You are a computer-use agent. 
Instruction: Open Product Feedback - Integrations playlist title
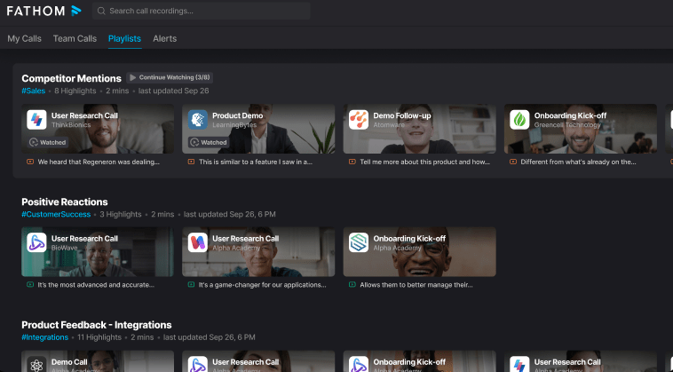(x=97, y=325)
